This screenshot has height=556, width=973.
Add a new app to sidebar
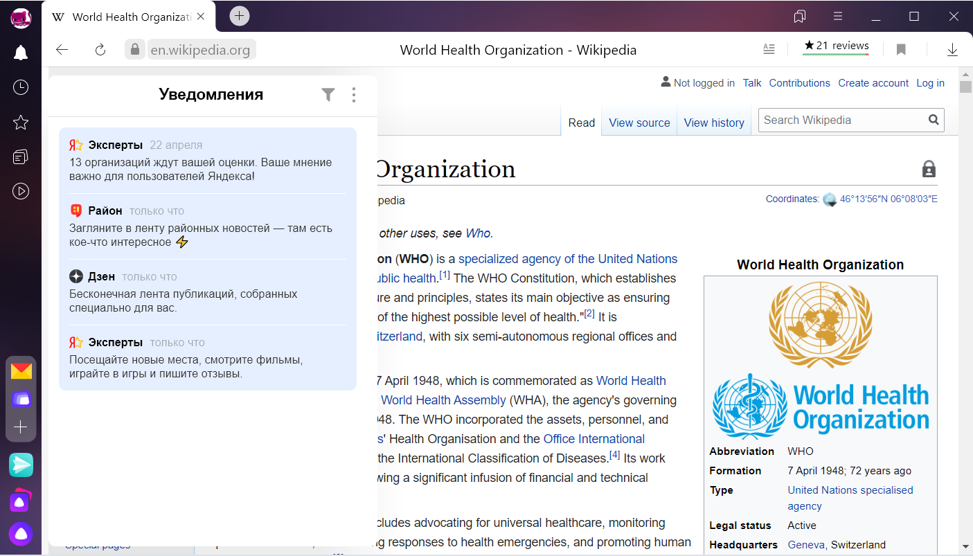pyautogui.click(x=21, y=428)
